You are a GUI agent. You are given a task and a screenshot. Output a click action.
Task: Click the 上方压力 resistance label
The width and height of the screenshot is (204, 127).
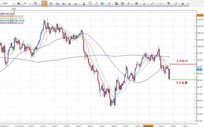182,61
